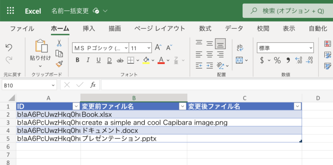Toggle underline formatting
The width and height of the screenshot is (333, 165).
coord(99,60)
